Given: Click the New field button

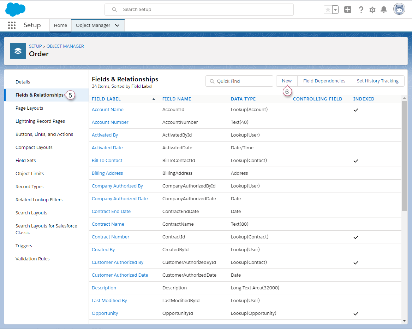Looking at the screenshot, I should point(287,81).
